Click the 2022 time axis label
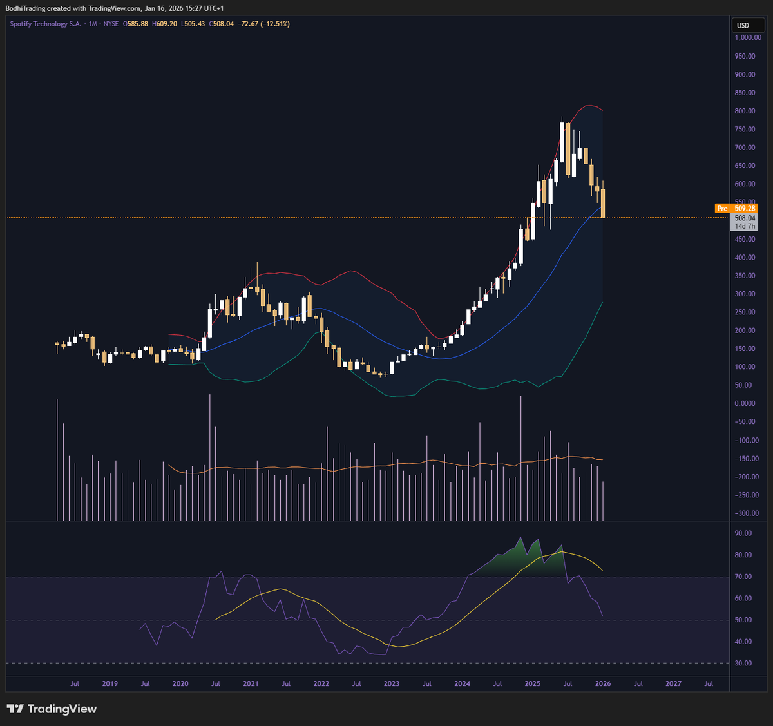This screenshot has height=726, width=773. (321, 683)
